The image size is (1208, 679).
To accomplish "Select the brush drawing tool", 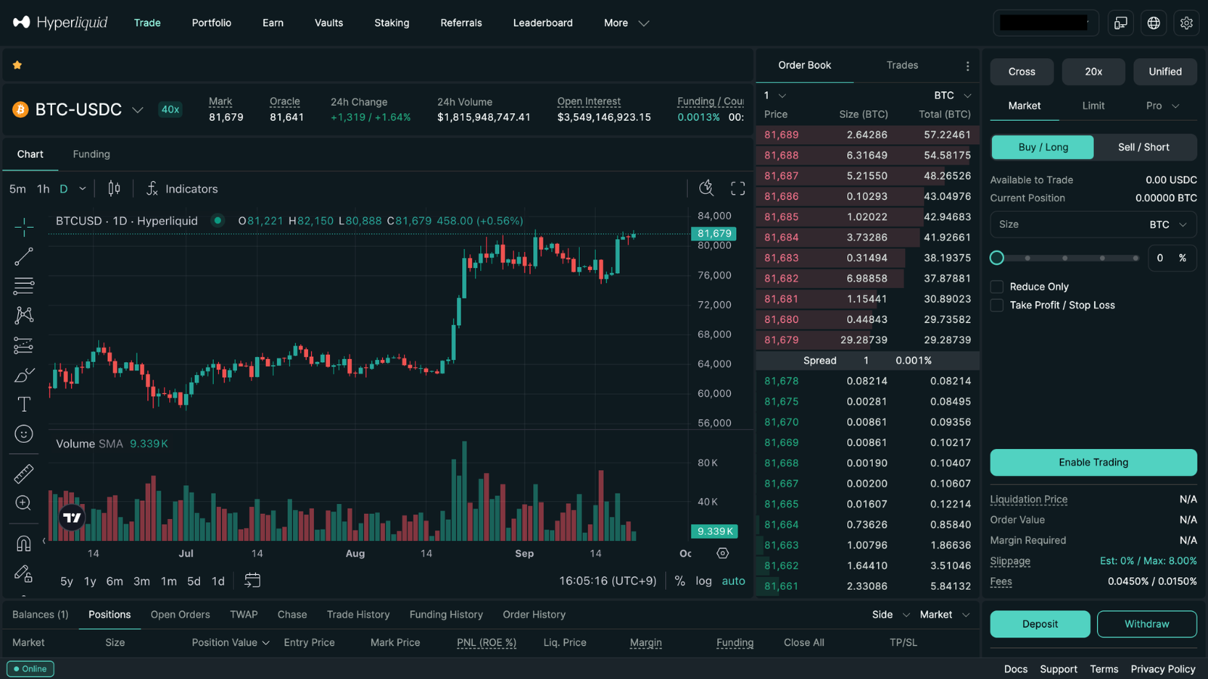I will click(23, 375).
